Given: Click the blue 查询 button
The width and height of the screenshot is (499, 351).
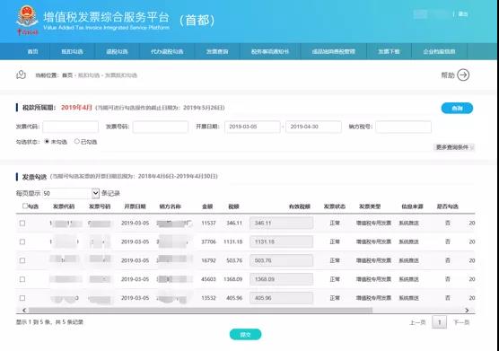Looking at the screenshot, I should (x=457, y=109).
